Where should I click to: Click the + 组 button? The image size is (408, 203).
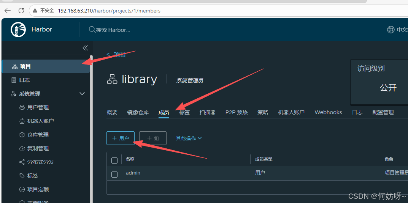click(x=153, y=138)
